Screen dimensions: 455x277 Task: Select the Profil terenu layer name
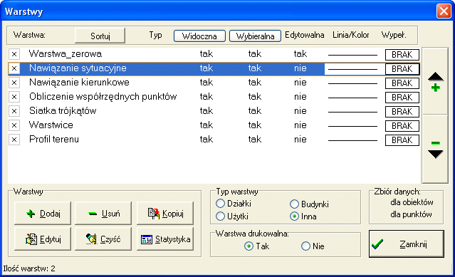pyautogui.click(x=54, y=140)
